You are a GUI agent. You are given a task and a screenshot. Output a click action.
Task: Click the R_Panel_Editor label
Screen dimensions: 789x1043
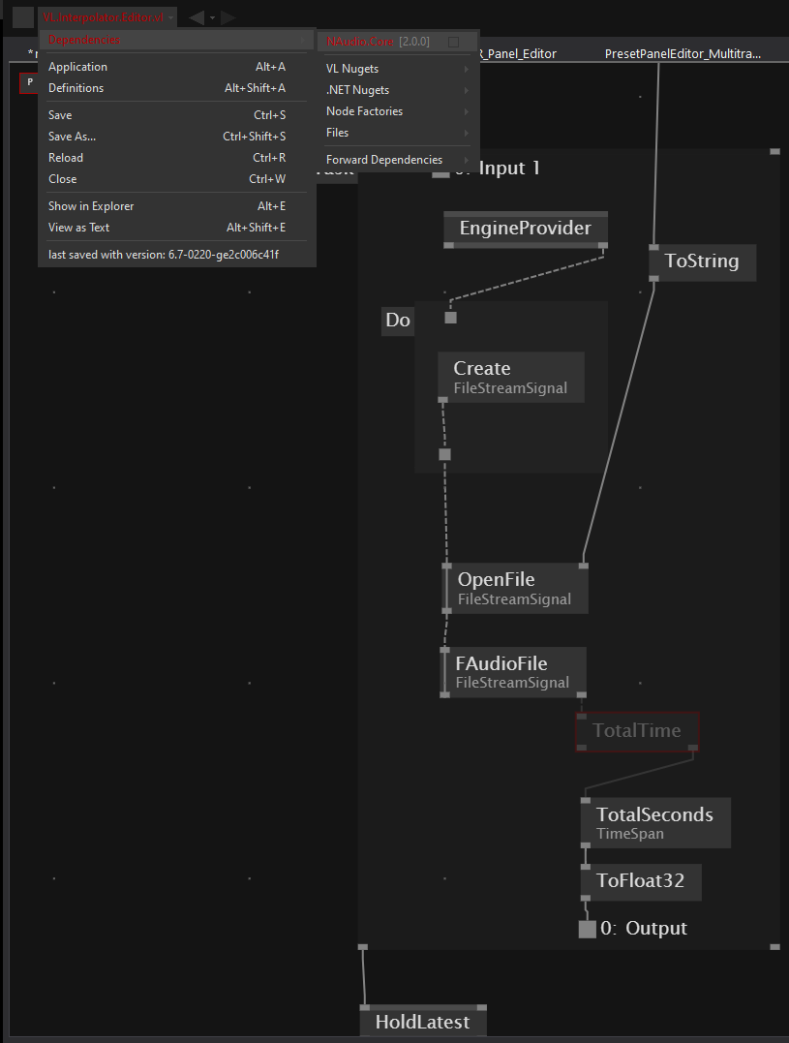pyautogui.click(x=517, y=54)
